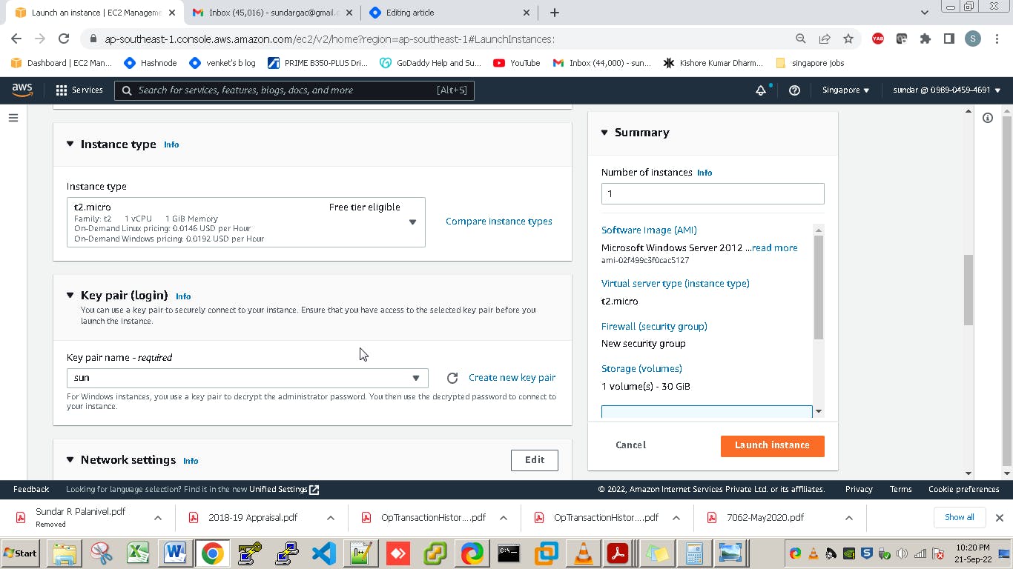Open options for 7062-May2020.pdf download

849,518
